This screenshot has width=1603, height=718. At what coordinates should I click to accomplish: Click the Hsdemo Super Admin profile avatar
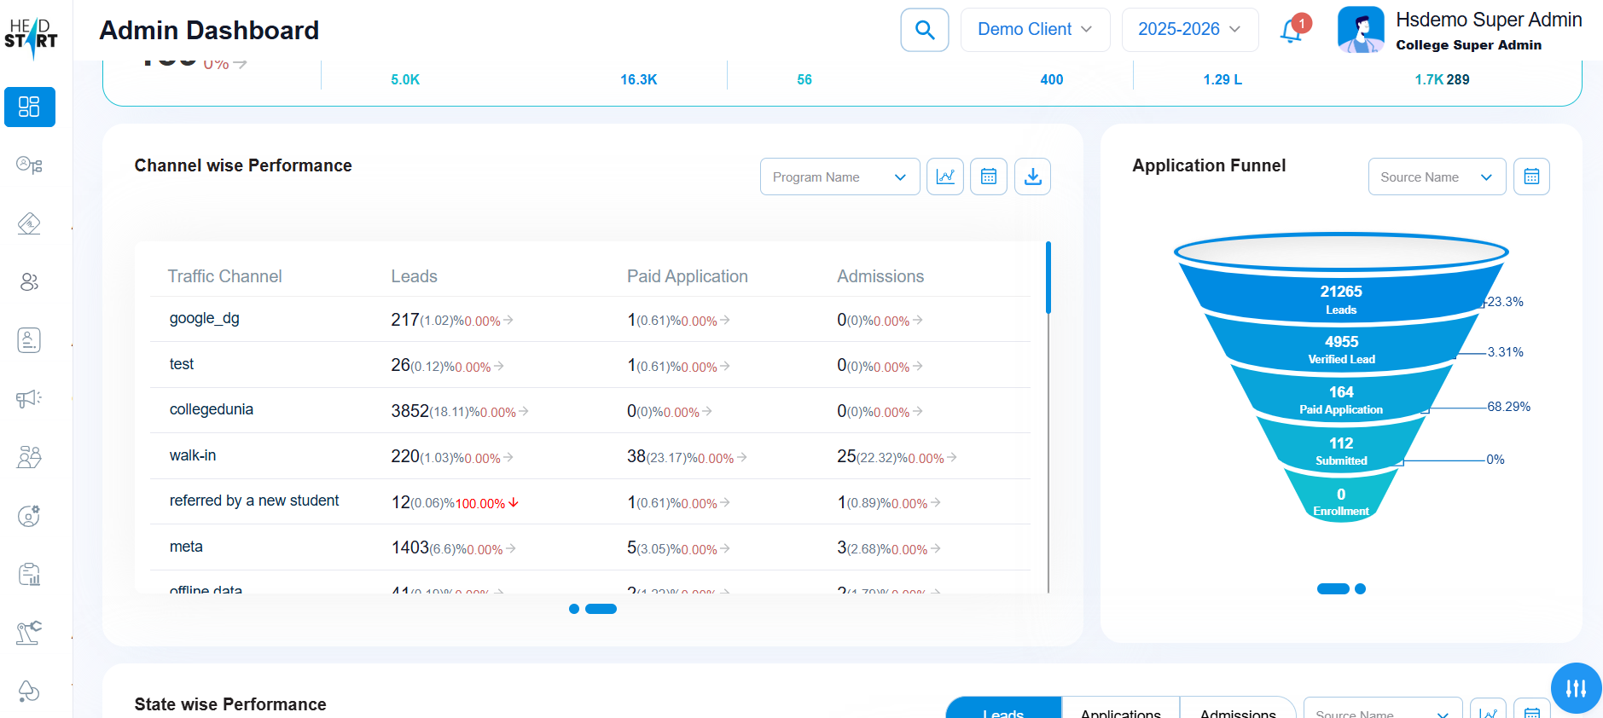click(x=1361, y=30)
